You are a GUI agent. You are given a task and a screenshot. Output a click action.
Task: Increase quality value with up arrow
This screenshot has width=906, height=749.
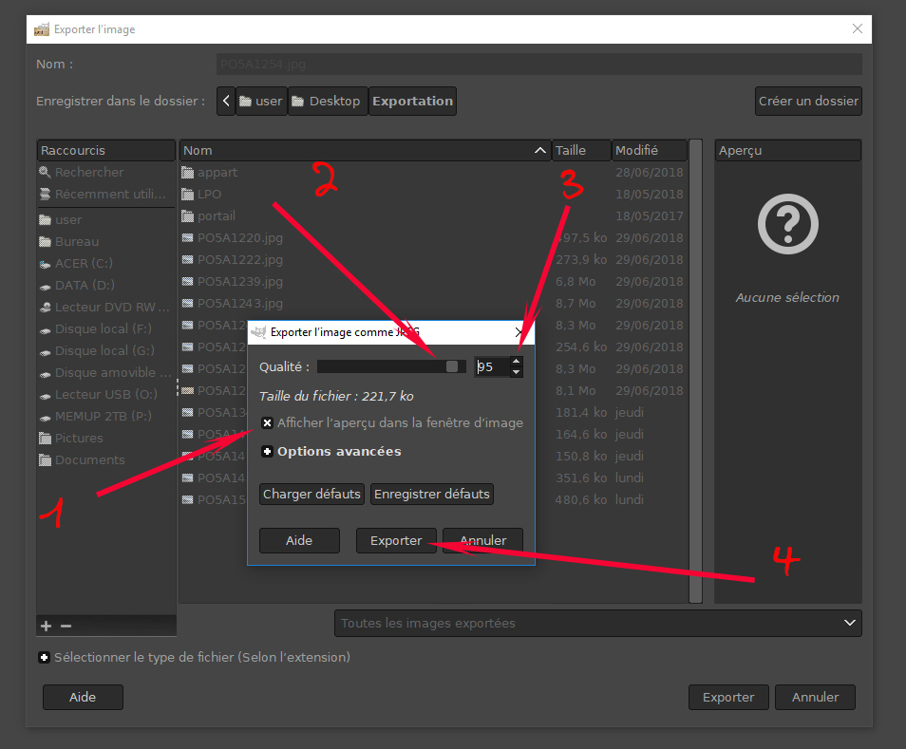click(516, 361)
